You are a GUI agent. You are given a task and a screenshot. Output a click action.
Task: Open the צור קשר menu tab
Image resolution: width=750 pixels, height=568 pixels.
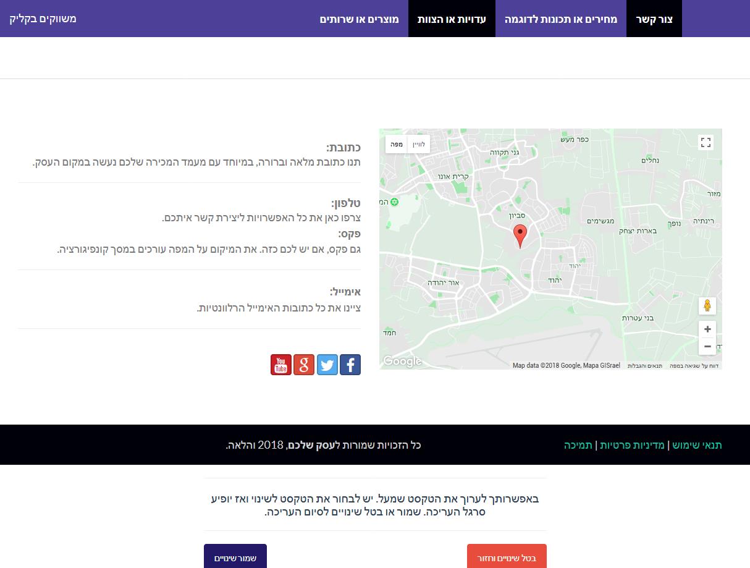pyautogui.click(x=654, y=19)
